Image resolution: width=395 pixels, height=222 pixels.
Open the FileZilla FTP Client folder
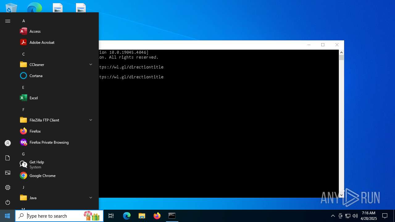(56, 120)
